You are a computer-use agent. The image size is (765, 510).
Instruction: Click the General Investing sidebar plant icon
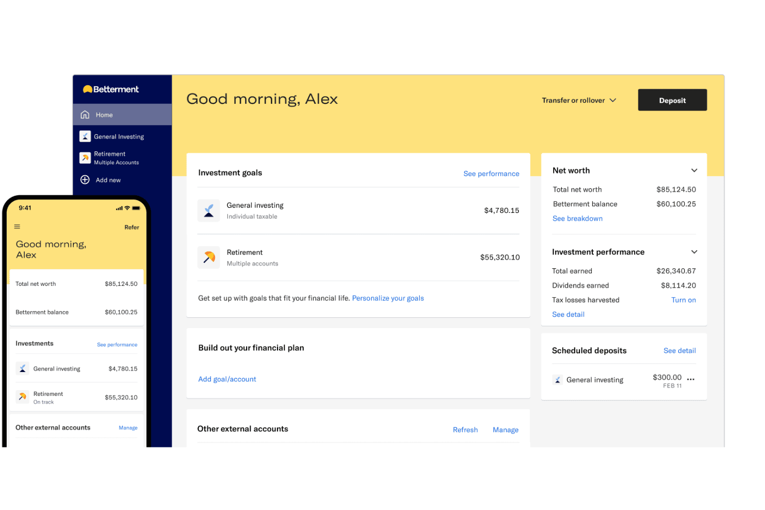click(85, 136)
